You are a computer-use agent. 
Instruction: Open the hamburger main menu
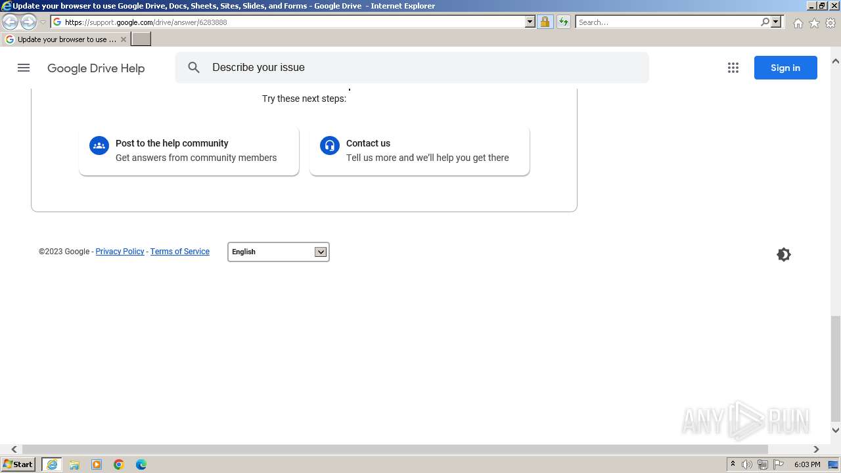24,68
